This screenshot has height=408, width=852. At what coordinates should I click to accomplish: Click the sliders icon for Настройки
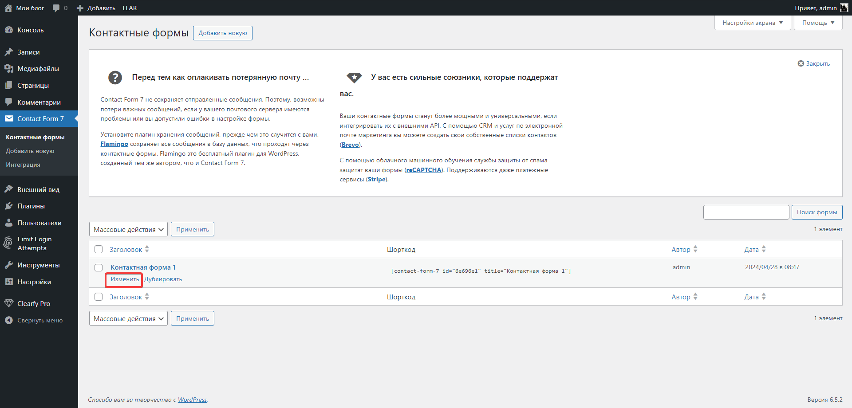9,282
